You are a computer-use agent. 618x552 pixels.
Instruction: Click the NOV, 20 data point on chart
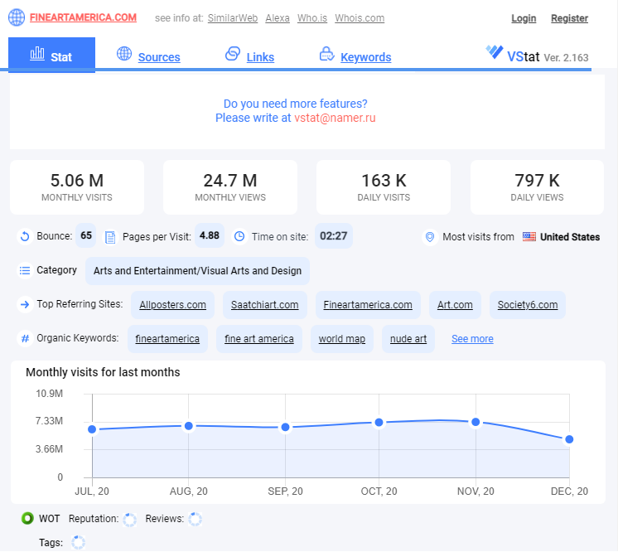(476, 422)
